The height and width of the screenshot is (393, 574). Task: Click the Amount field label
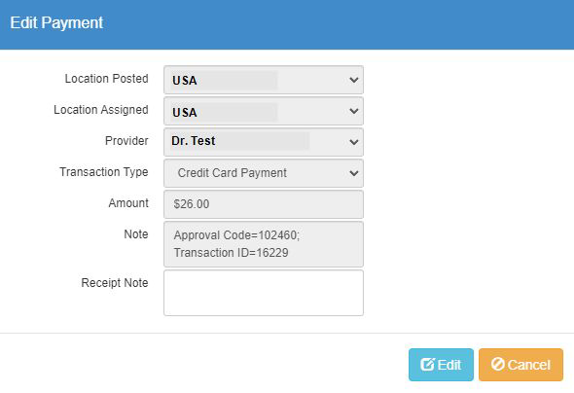(128, 203)
